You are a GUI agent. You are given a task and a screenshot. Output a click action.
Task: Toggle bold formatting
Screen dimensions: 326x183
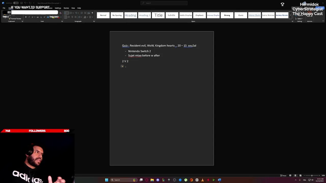click(26, 17)
